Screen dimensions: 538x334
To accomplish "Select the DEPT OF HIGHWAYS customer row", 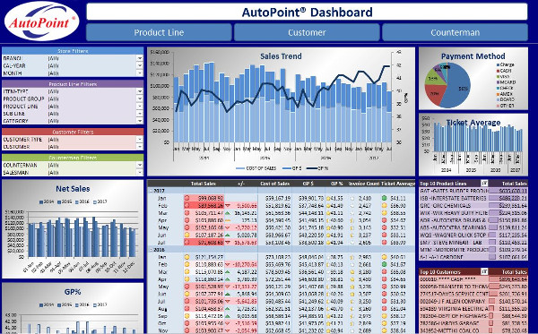I will pos(473,316).
